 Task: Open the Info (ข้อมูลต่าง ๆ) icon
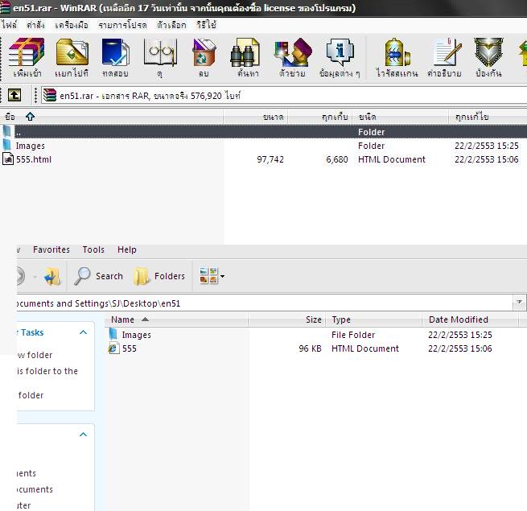pos(340,52)
